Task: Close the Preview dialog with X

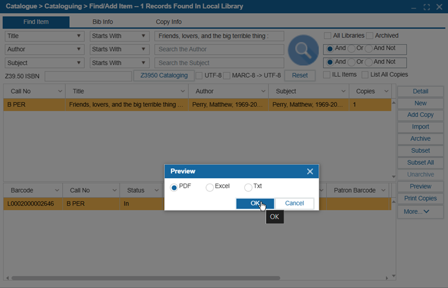Action: (x=310, y=171)
